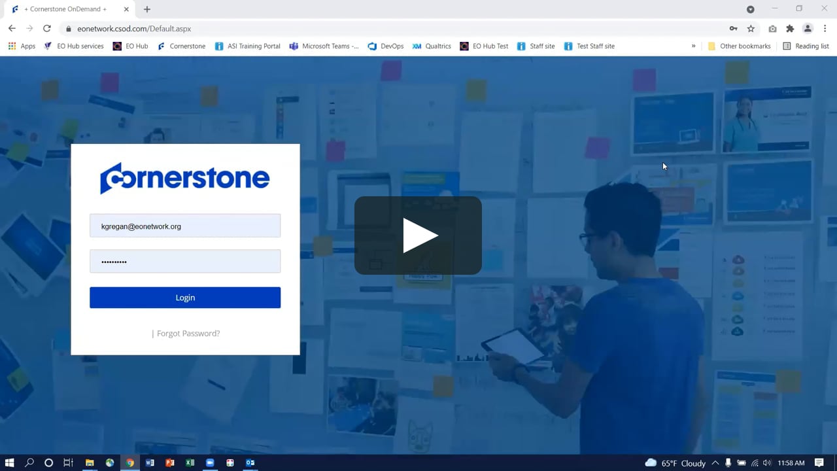Click the address bar URL

134,29
